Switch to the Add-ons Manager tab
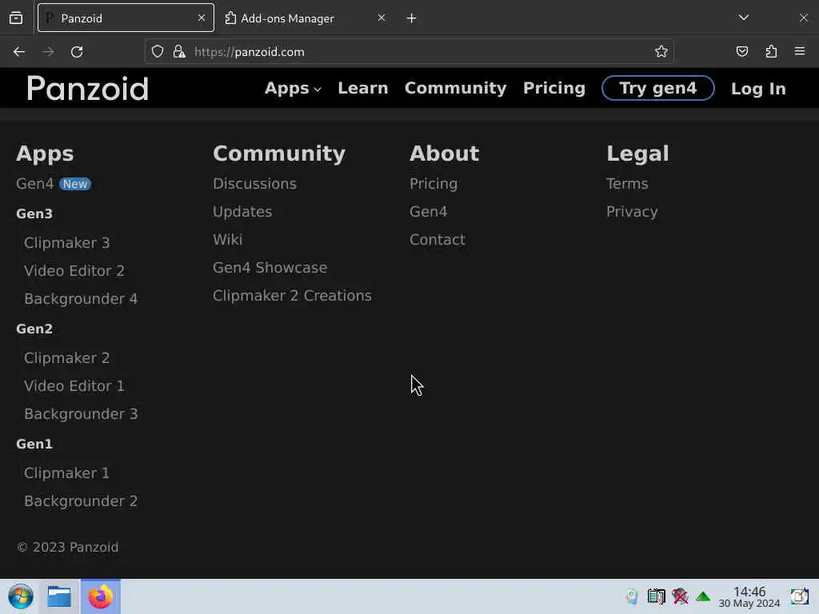Image resolution: width=819 pixels, height=614 pixels. click(x=305, y=18)
